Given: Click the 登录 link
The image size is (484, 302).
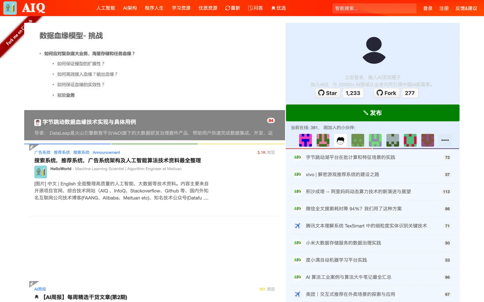Looking at the screenshot, I should tap(428, 8).
